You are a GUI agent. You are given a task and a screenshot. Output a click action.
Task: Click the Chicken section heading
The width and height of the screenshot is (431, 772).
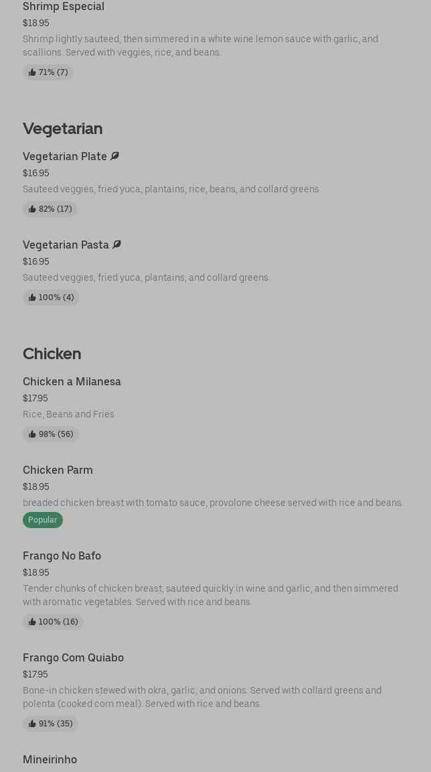click(52, 353)
